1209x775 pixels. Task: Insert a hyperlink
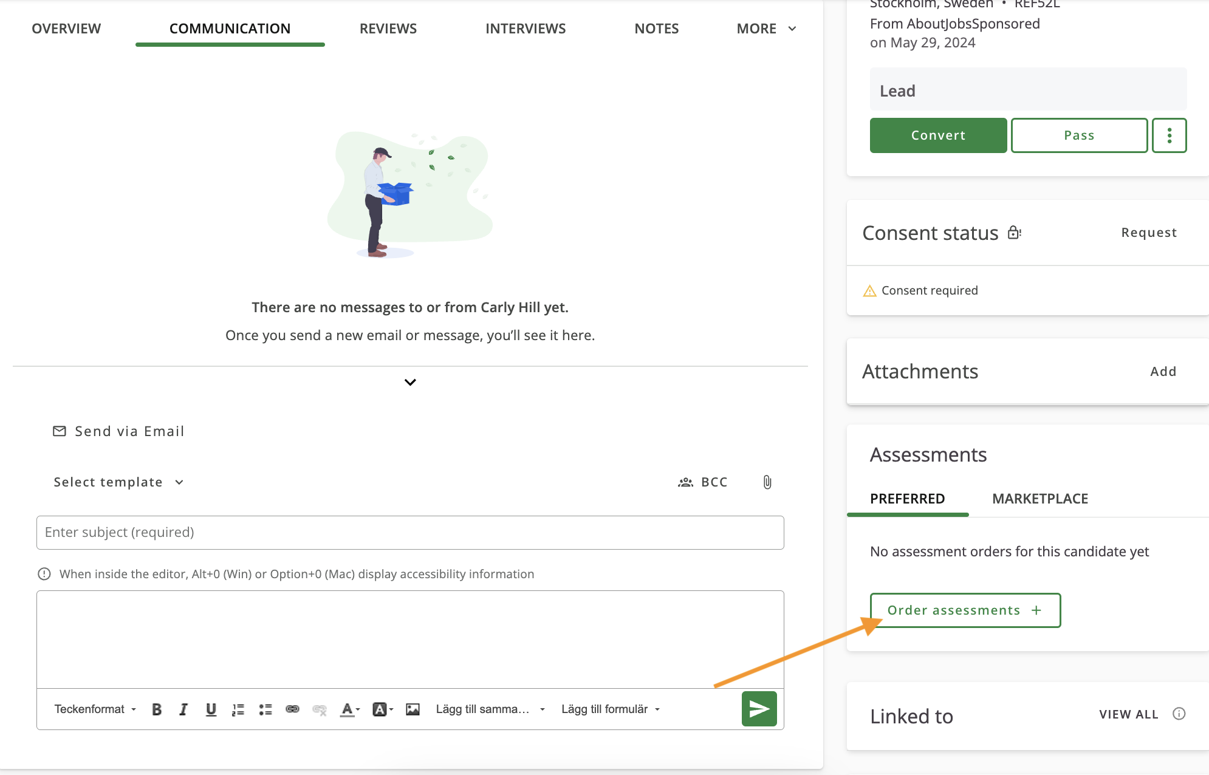[x=292, y=708]
